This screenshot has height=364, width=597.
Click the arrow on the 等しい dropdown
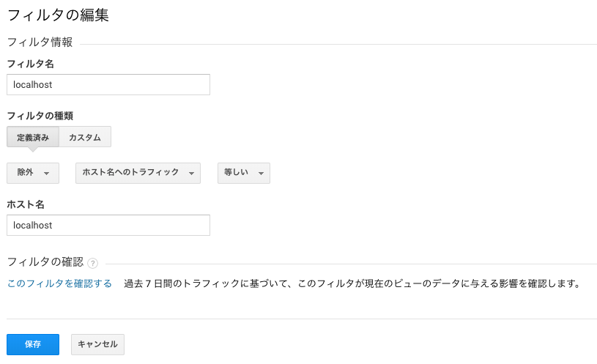[x=262, y=174]
